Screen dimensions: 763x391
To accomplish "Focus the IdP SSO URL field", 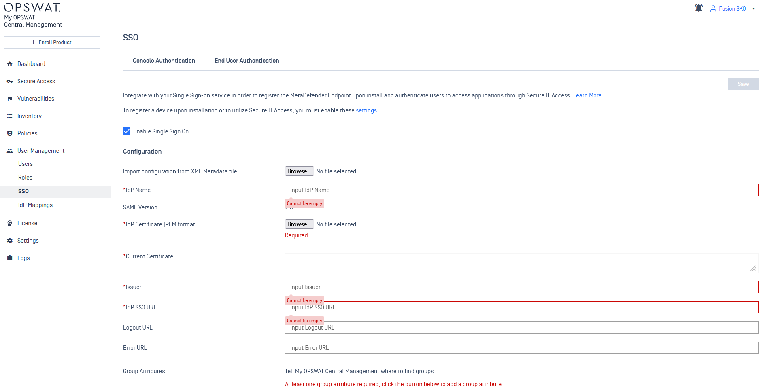I will 522,308.
